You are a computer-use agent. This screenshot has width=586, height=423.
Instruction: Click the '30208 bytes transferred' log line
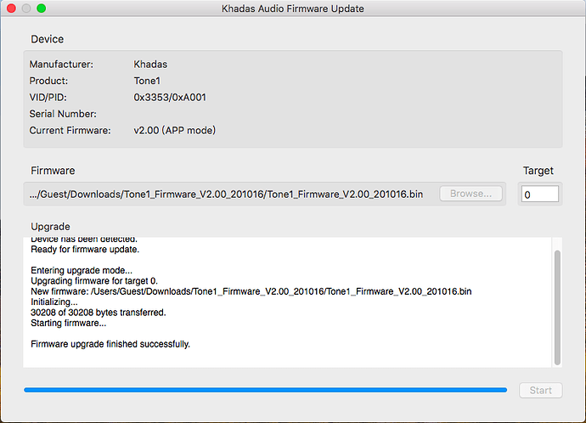99,312
